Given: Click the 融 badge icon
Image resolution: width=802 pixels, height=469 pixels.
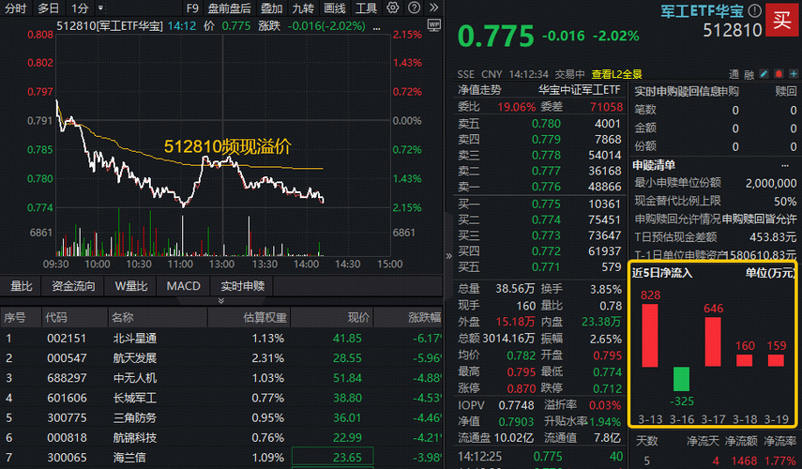Looking at the screenshot, I should (x=749, y=75).
